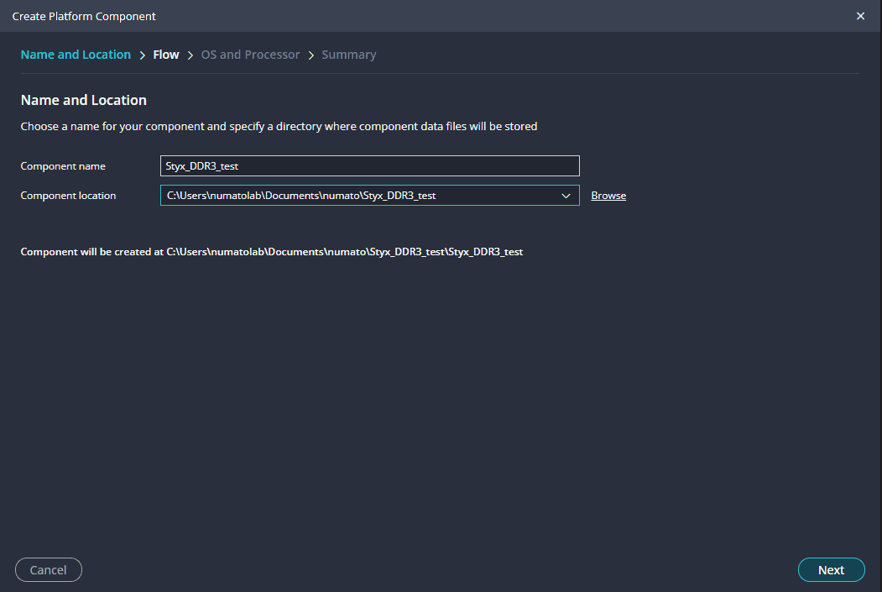Click chevron between Flow and OS and Processor
882x592 pixels.
coord(190,55)
